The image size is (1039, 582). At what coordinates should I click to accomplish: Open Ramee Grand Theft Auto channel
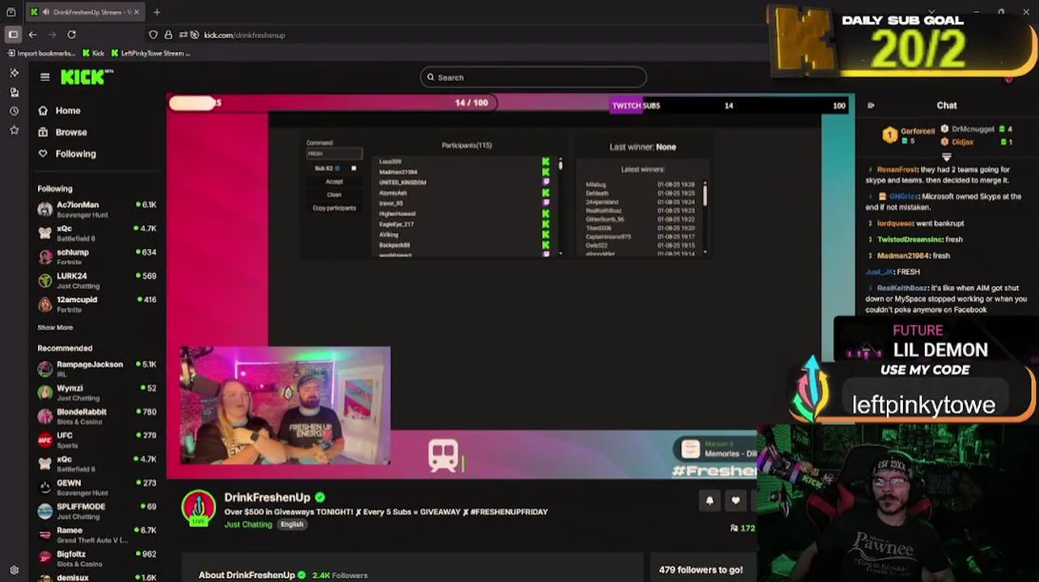point(97,534)
